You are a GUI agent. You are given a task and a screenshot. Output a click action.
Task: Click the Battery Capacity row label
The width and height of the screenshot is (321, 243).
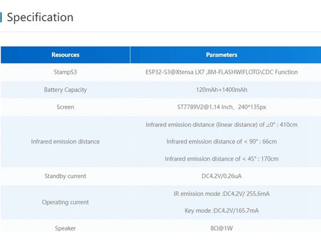pyautogui.click(x=65, y=90)
